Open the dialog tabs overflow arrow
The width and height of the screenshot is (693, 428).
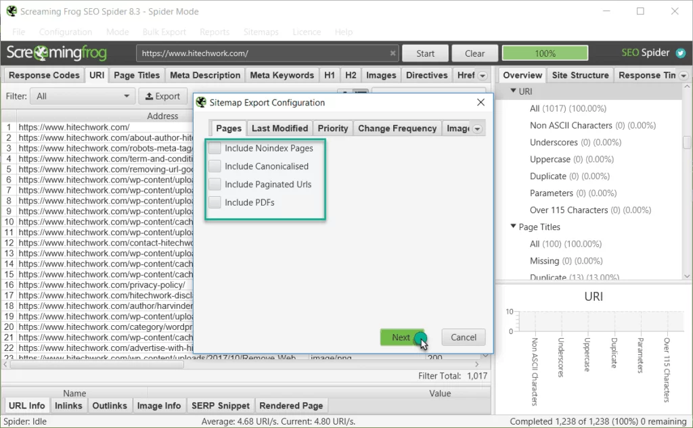tap(477, 129)
